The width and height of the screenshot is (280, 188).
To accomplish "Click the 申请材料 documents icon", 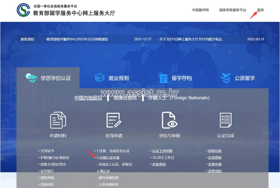I will click(58, 120).
